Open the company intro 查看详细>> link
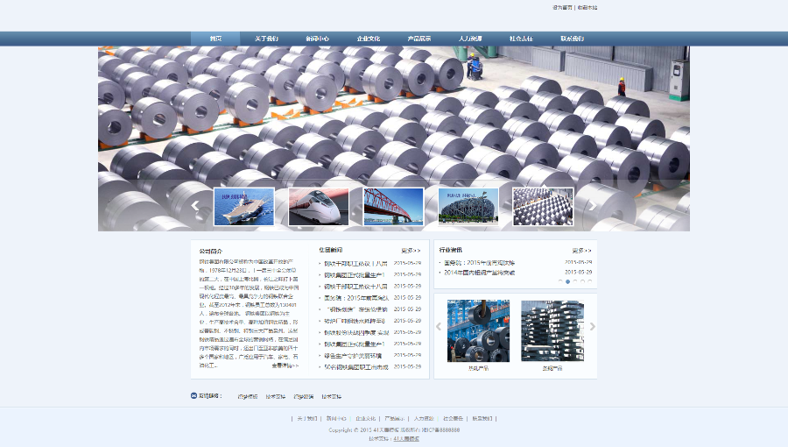788x447 pixels. [x=285, y=365]
